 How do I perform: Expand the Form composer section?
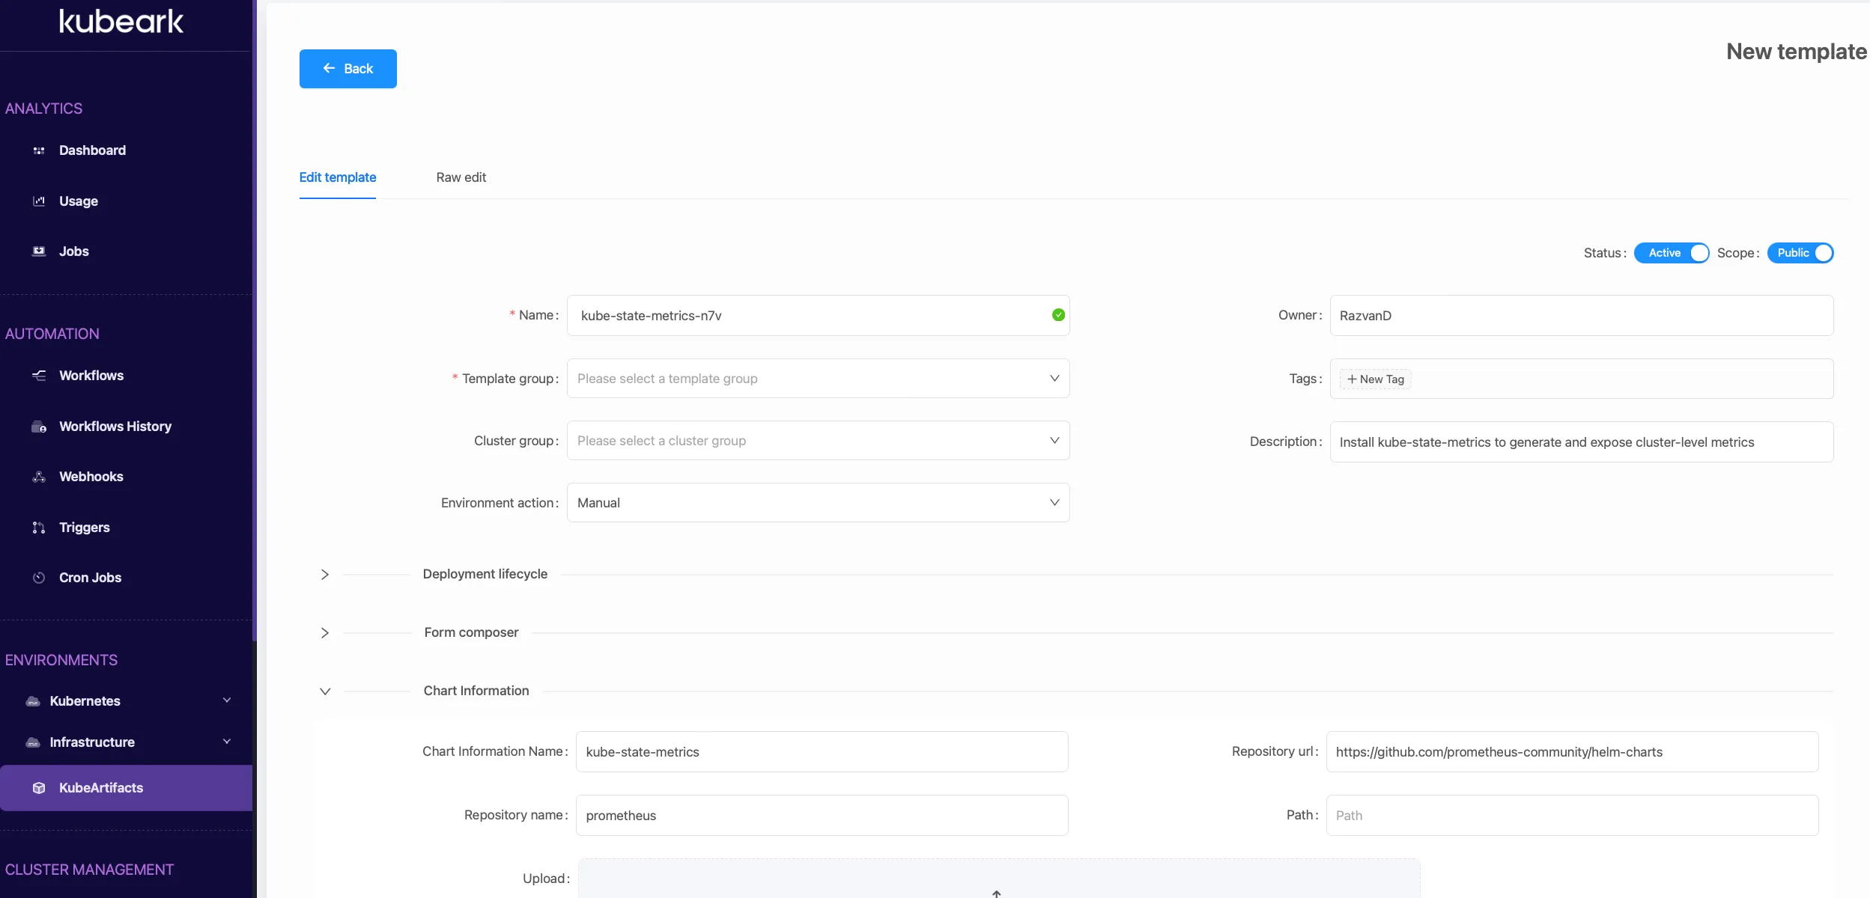pos(325,633)
